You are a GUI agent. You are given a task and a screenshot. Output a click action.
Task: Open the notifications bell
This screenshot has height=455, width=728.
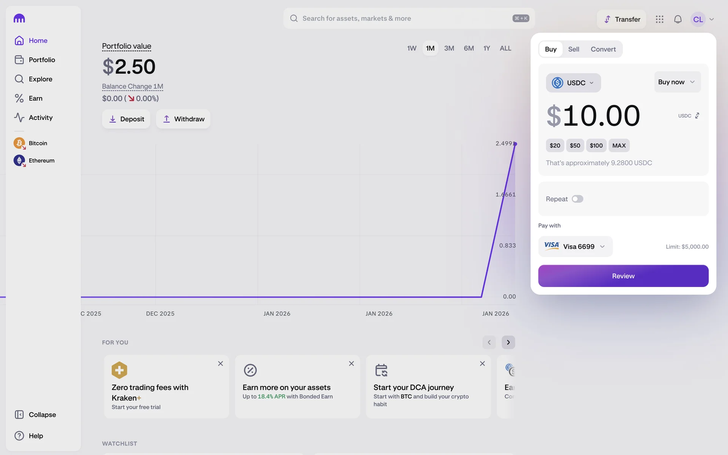click(x=678, y=19)
